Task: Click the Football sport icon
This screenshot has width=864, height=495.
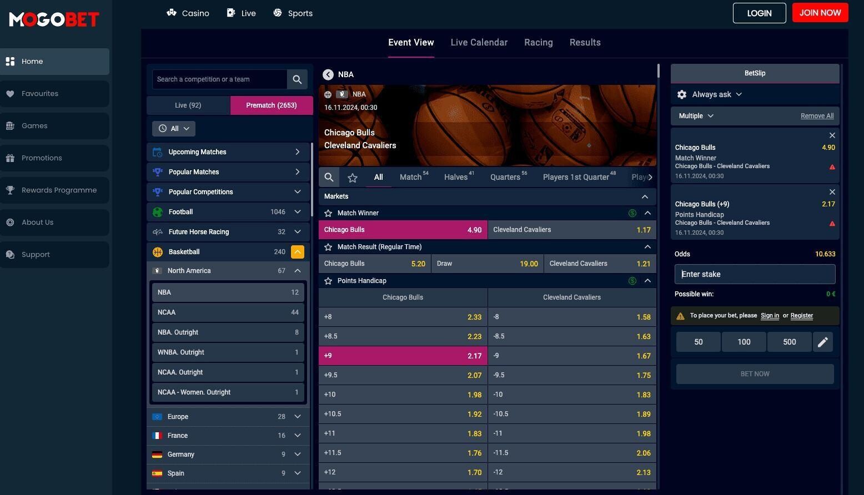Action: [x=158, y=212]
